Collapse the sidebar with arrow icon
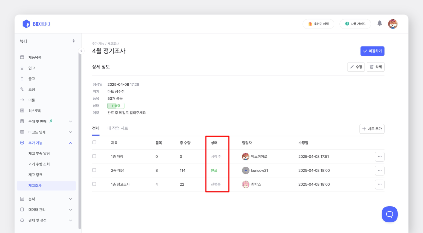 [81, 51]
